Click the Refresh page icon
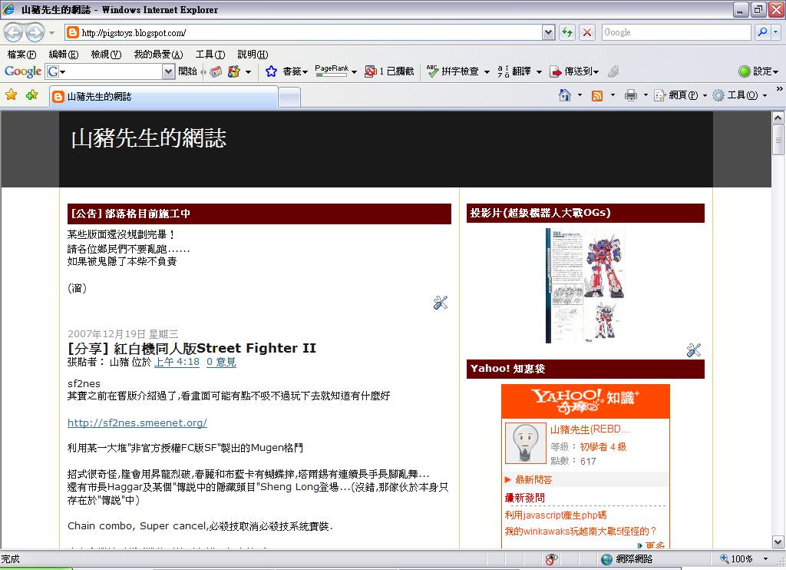This screenshot has width=786, height=570. pos(567,32)
